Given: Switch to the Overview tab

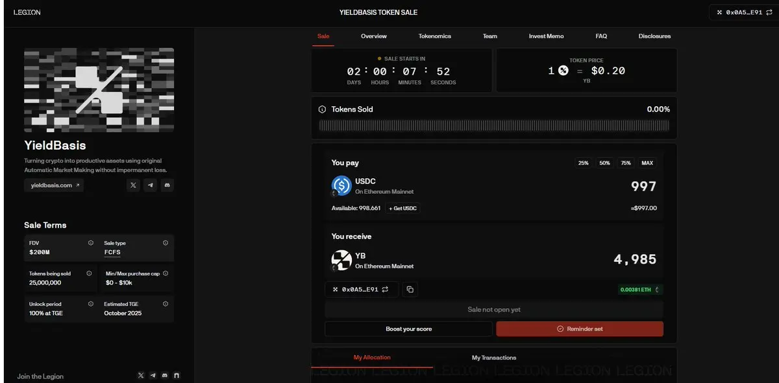Looking at the screenshot, I should tap(374, 36).
